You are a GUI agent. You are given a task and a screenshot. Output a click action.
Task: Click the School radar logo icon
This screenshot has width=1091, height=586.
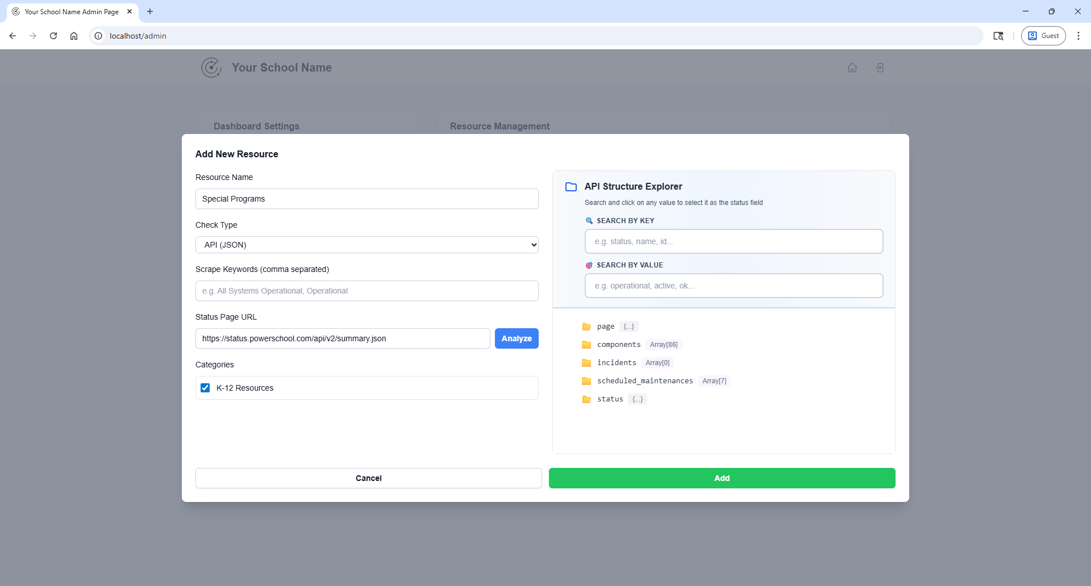tap(211, 68)
